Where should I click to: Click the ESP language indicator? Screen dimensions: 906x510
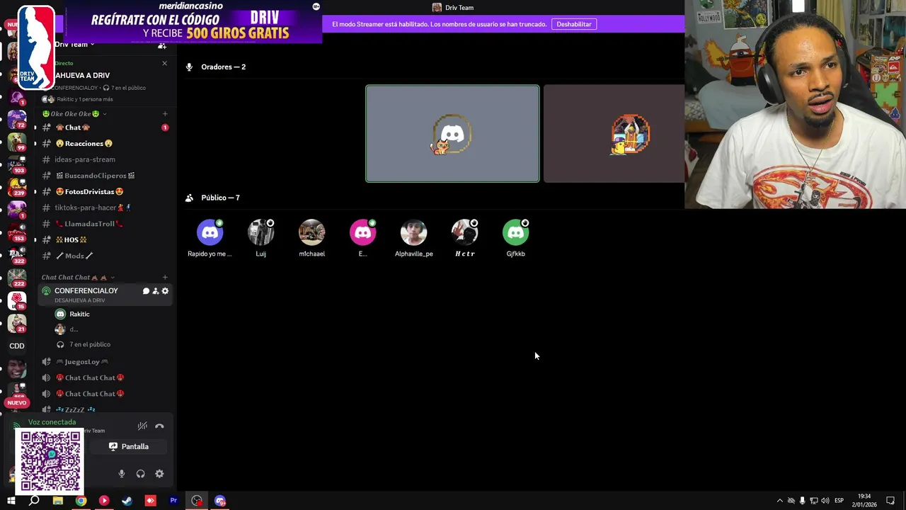click(839, 501)
